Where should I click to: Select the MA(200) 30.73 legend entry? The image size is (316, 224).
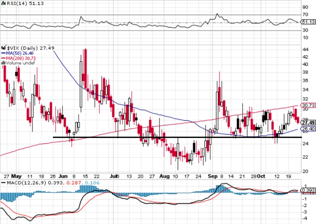19,58
